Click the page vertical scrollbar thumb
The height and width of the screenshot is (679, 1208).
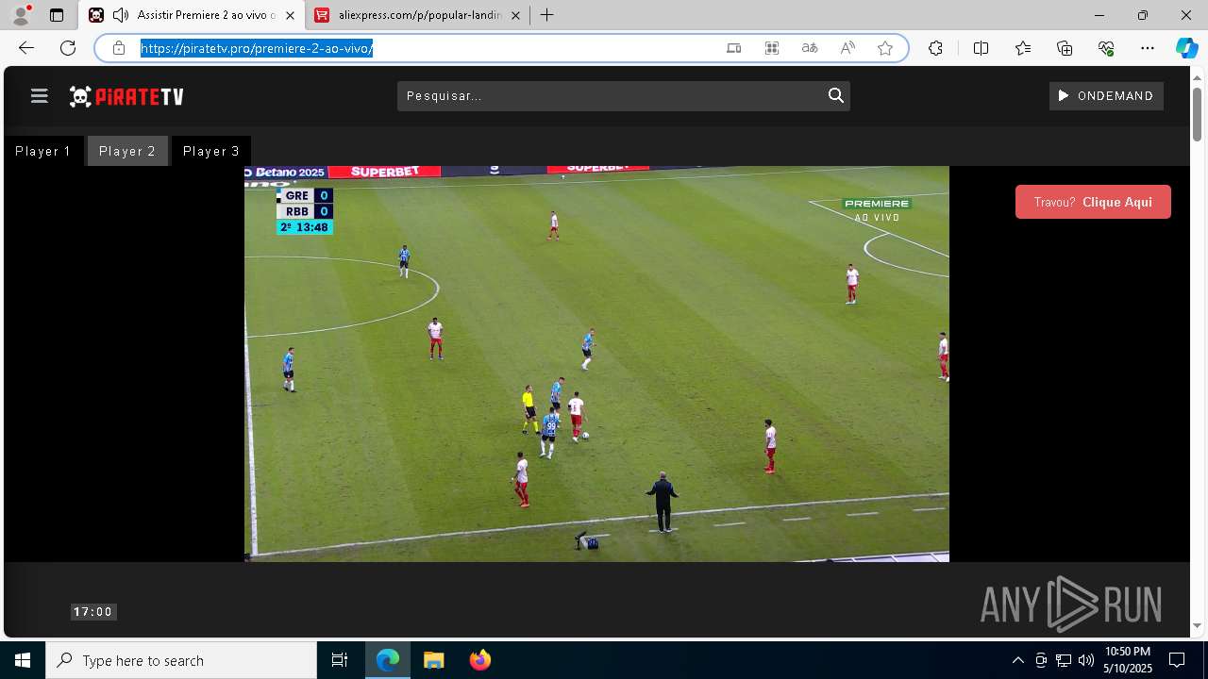point(1198,114)
